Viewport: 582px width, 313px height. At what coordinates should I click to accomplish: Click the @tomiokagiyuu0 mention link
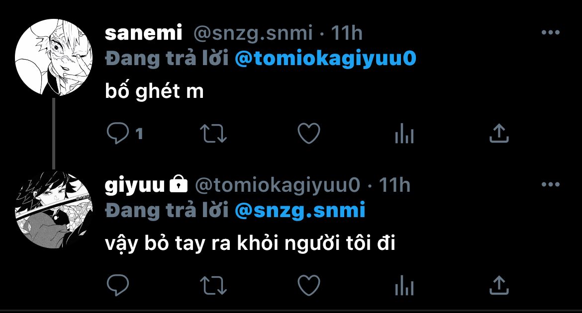(325, 59)
